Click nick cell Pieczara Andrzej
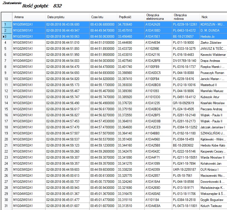The width and height of the screenshot is (227, 210). tap(213, 109)
